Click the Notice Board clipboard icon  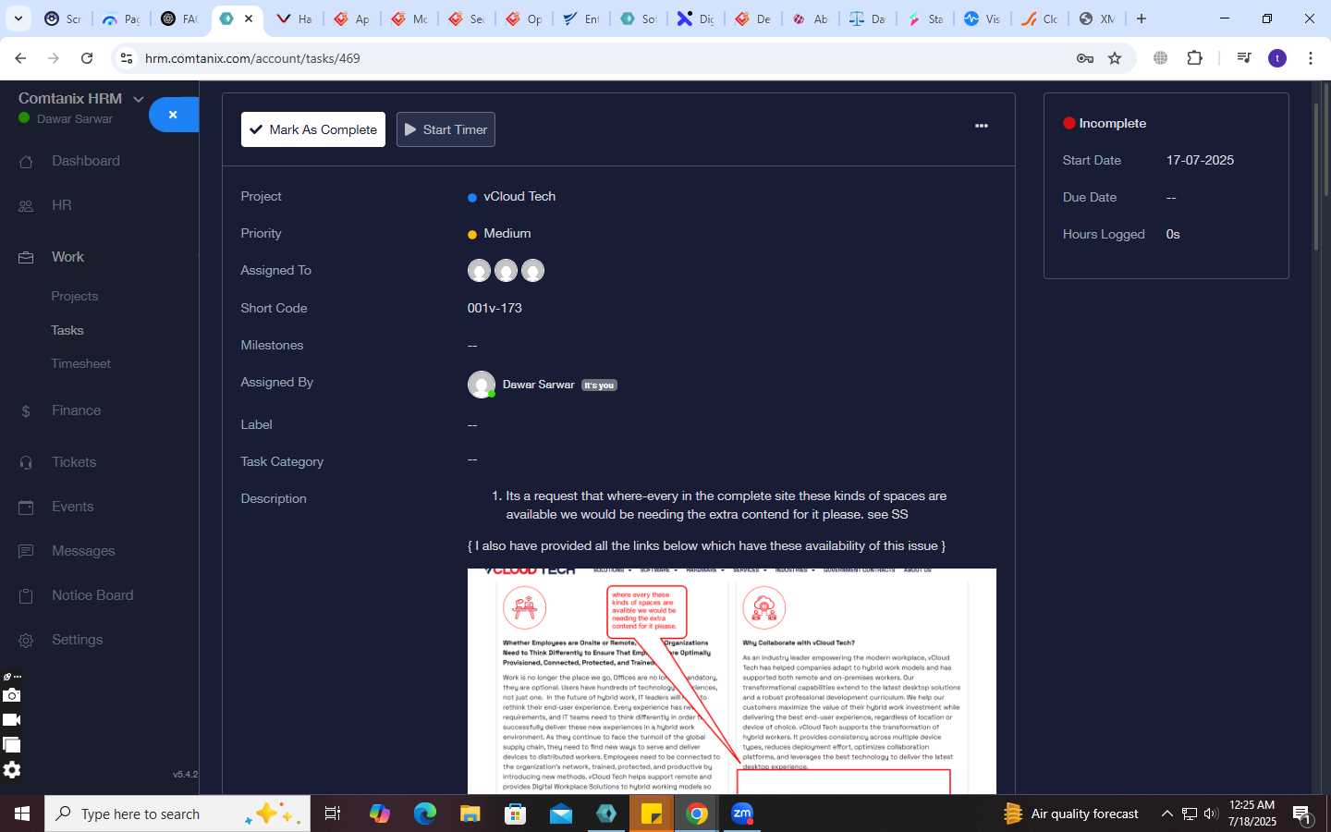(26, 596)
